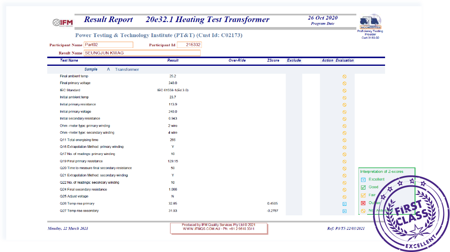Click the footer date Monday, 22 March 2021
450x252 pixels.
68,228
